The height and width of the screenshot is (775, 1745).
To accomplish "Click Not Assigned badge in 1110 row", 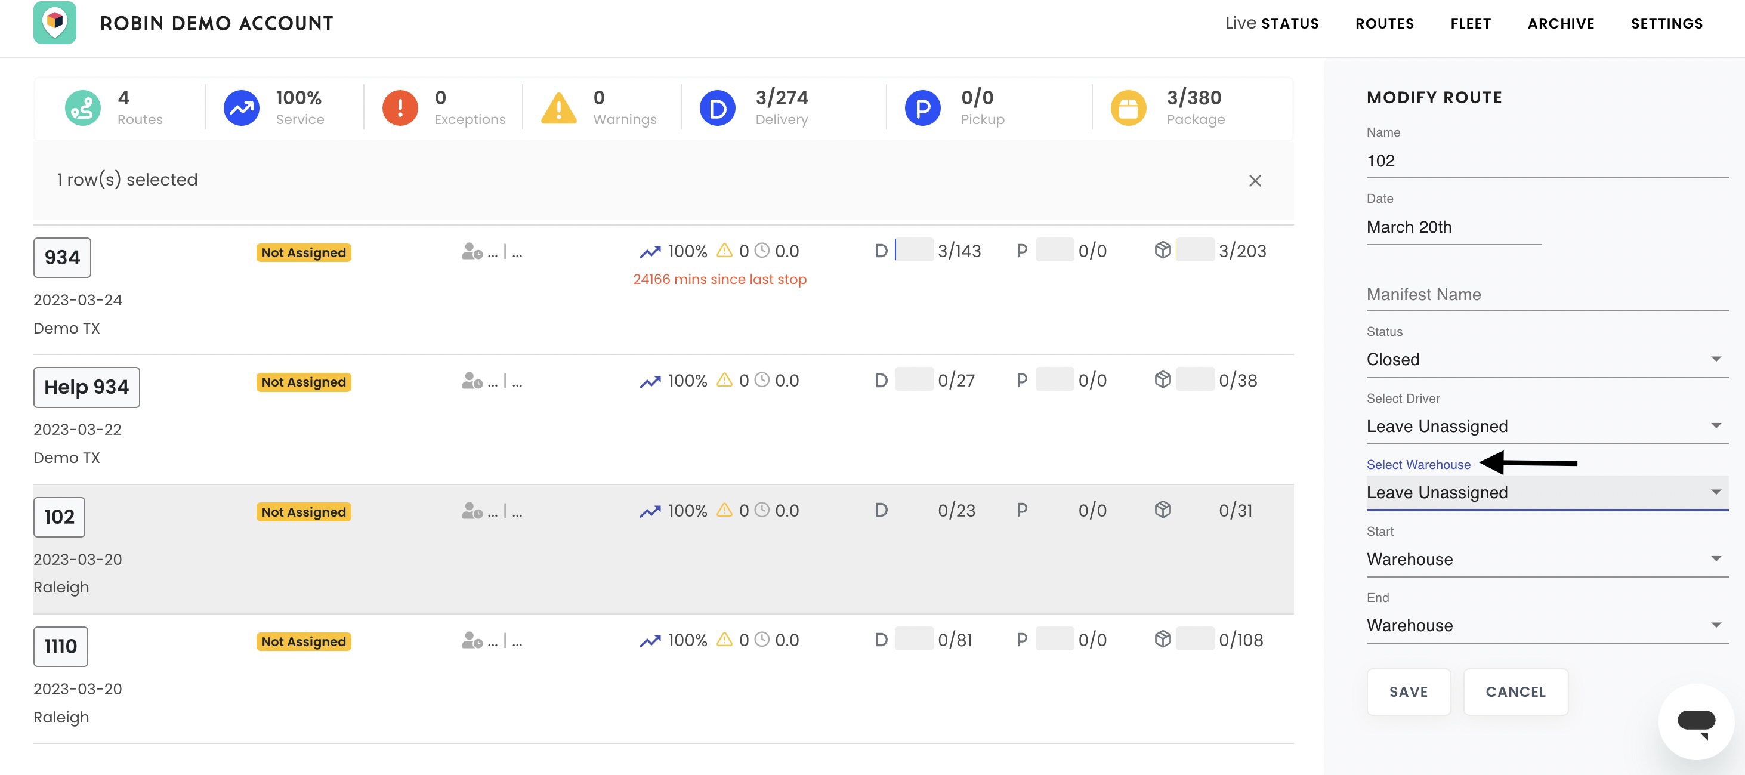I will click(x=304, y=641).
